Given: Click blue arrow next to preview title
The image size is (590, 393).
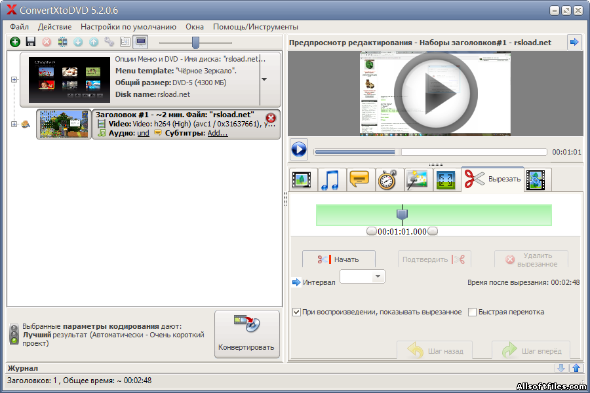Looking at the screenshot, I should [574, 42].
